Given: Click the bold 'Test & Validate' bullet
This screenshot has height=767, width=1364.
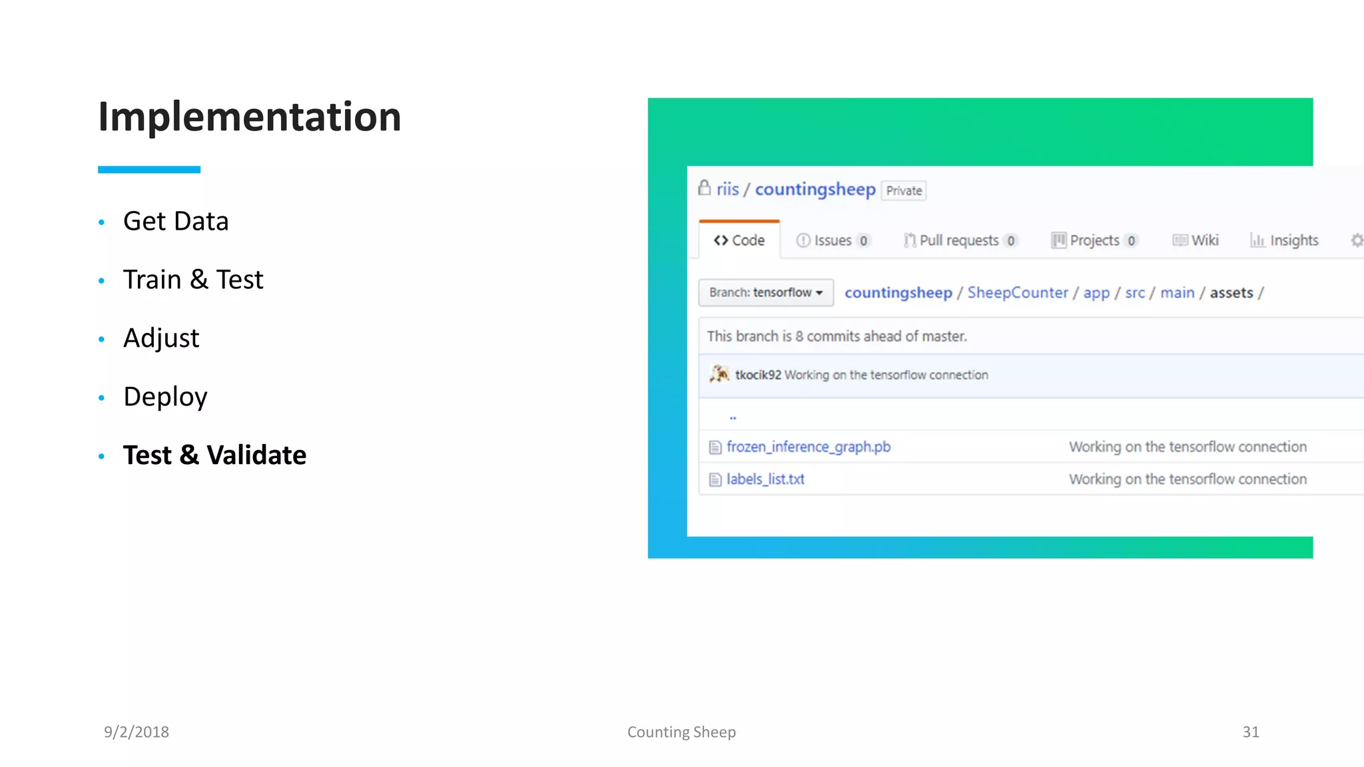Looking at the screenshot, I should (x=214, y=455).
